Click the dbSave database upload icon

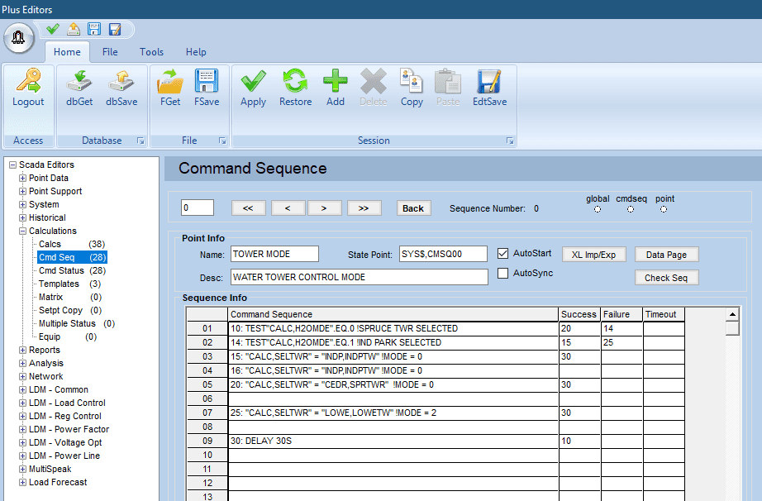[x=121, y=81]
